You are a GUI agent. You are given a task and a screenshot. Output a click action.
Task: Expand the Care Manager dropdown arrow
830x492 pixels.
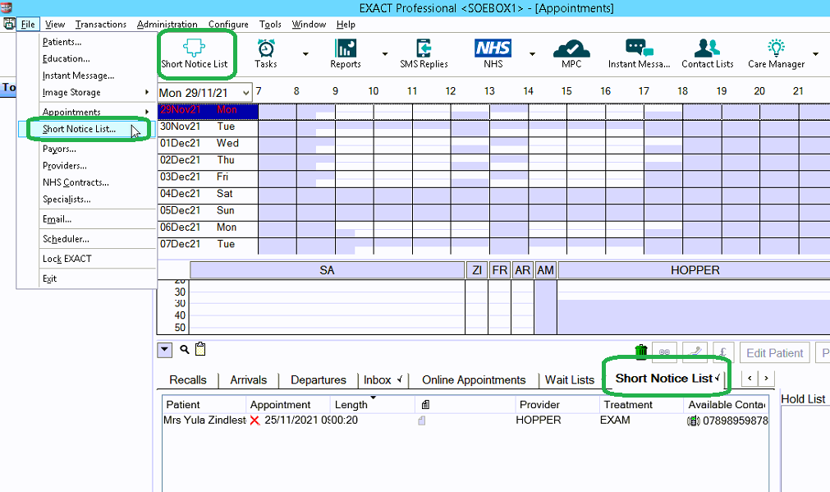click(x=815, y=54)
